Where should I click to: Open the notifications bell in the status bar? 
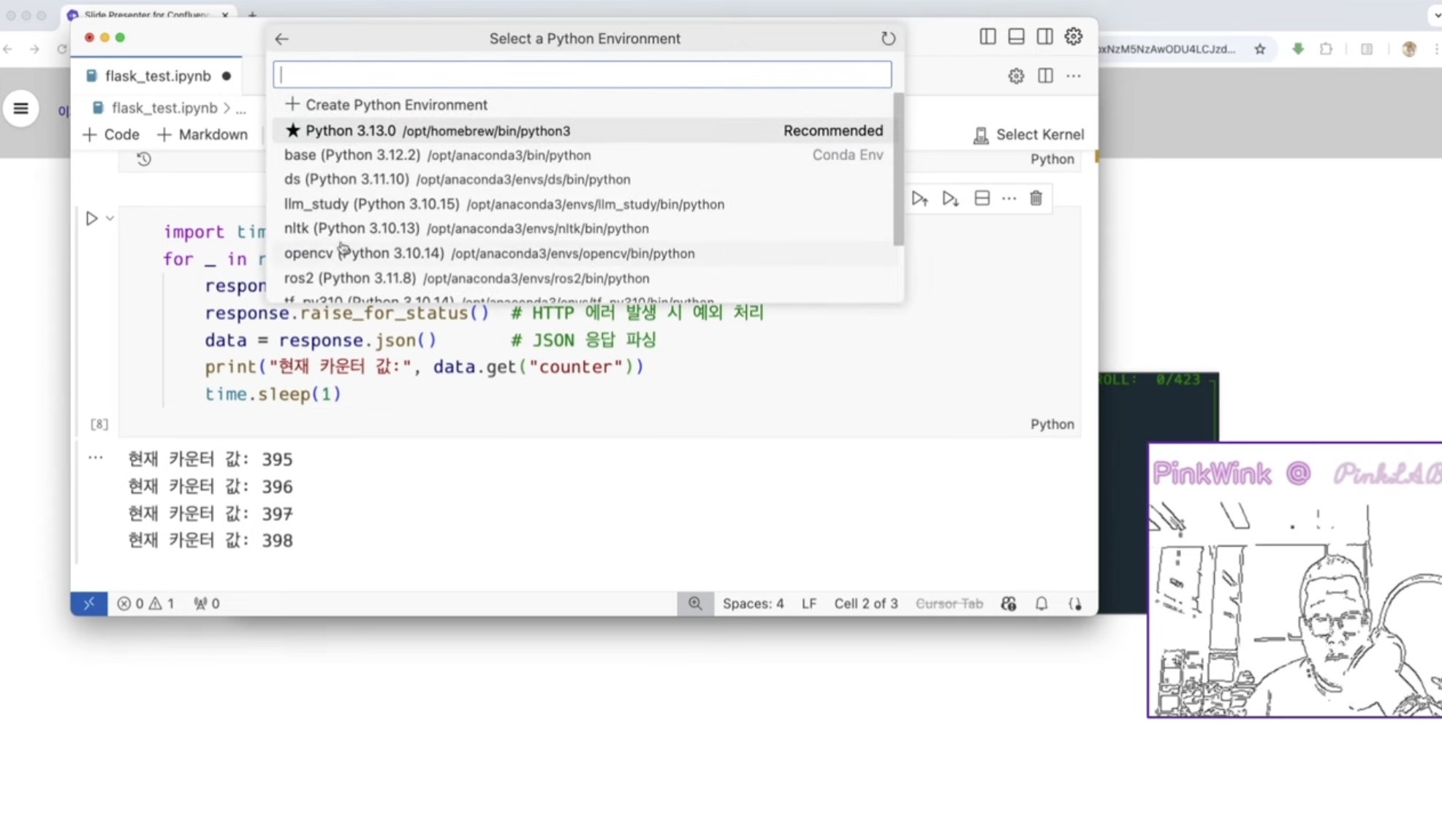1041,604
